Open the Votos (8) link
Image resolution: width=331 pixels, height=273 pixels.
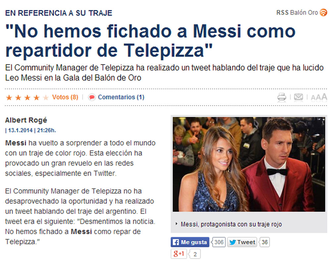[65, 97]
